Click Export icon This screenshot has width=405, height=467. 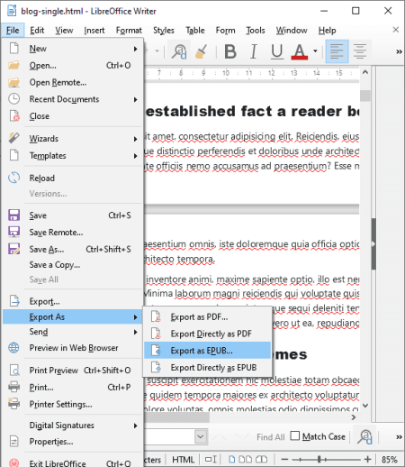(x=14, y=301)
